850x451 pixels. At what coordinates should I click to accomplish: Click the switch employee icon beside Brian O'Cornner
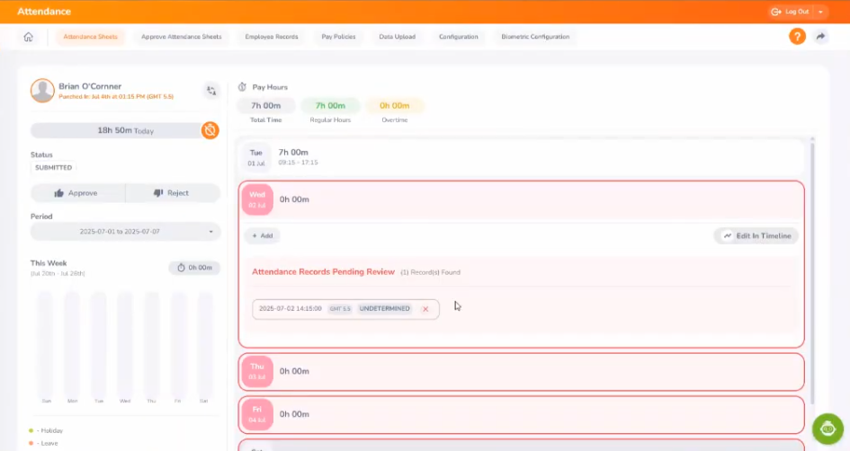point(211,91)
